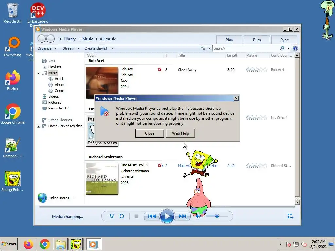Open Recorded TV in the navigation pane
This screenshot has height=251, width=335.
58,108
